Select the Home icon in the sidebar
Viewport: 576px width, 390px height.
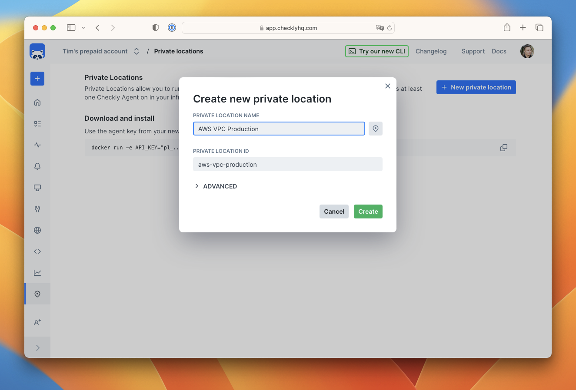(37, 102)
